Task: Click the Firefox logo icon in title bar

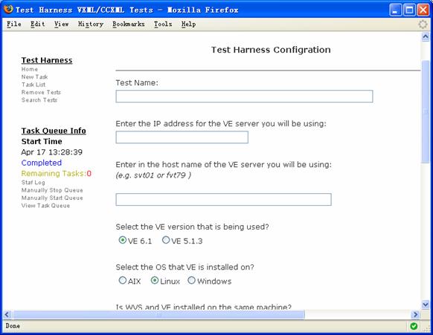Action: (8, 9)
